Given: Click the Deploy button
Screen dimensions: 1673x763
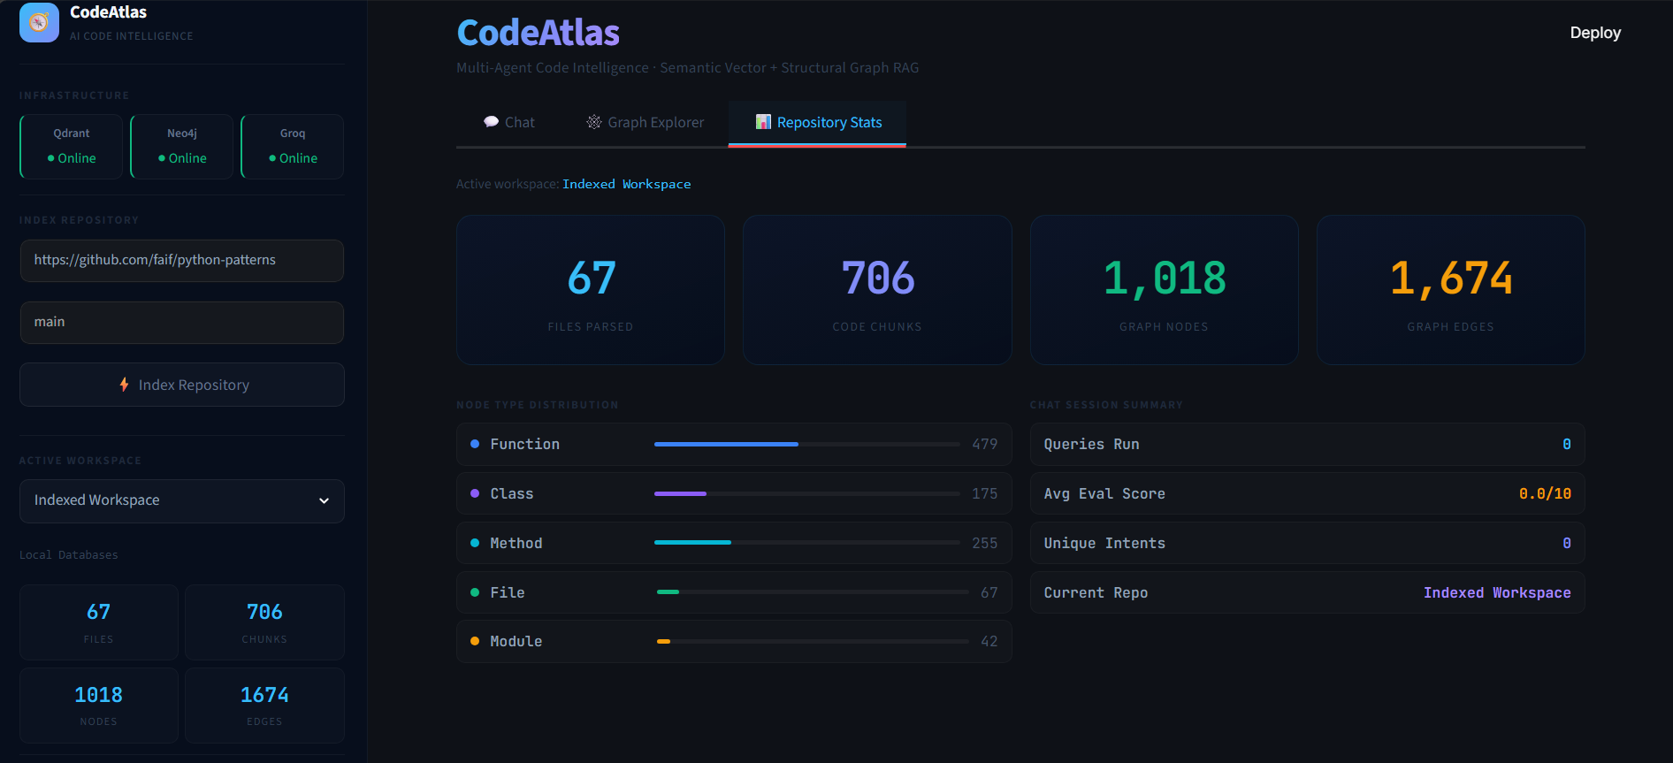Looking at the screenshot, I should coord(1595,33).
